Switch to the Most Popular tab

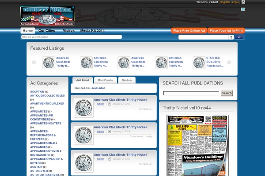106,80
